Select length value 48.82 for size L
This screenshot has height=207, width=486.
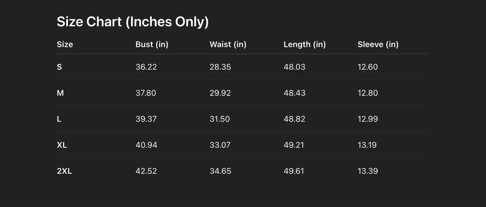click(294, 119)
